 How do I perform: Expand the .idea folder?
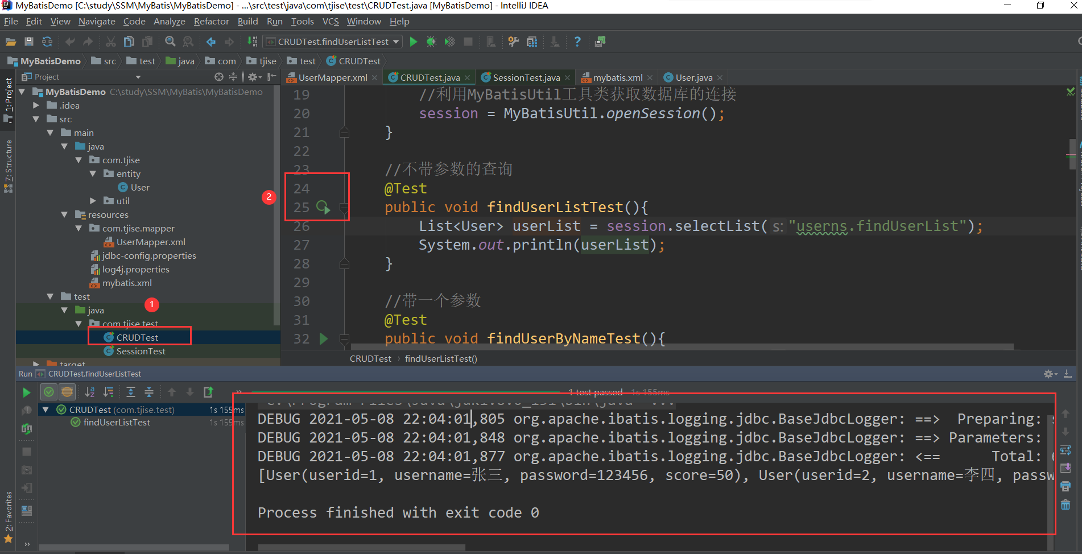pos(36,105)
